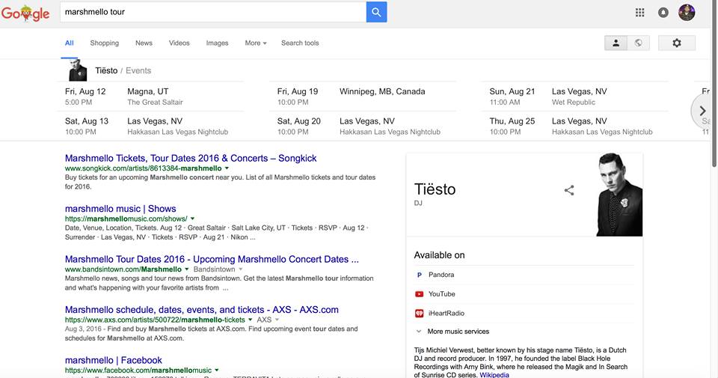This screenshot has height=378, width=718.
Task: Open the bandsintown URL dropdown arrow
Action: click(x=186, y=269)
